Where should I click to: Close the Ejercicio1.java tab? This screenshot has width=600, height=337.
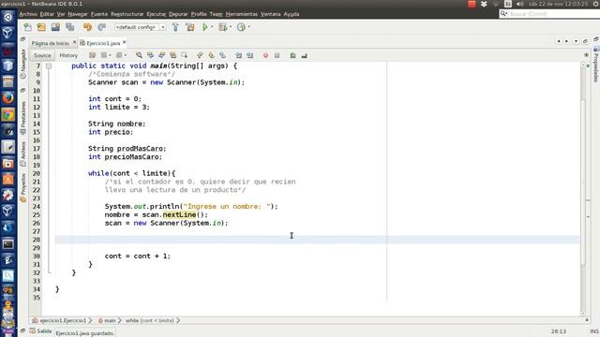125,42
